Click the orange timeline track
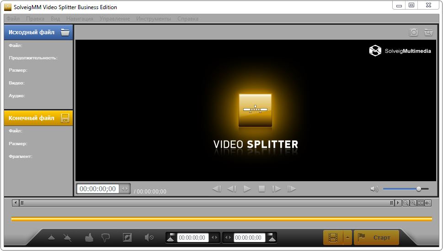 click(221, 219)
